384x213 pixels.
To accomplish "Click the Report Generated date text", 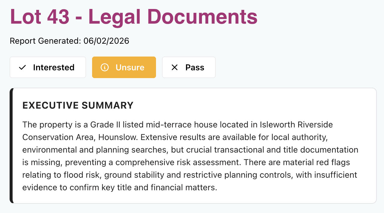I will pyautogui.click(x=70, y=41).
